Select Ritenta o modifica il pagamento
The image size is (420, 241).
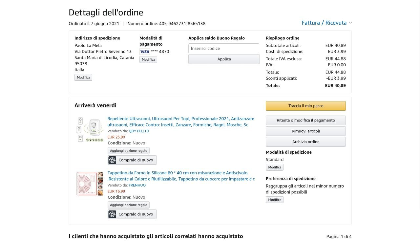click(x=305, y=120)
